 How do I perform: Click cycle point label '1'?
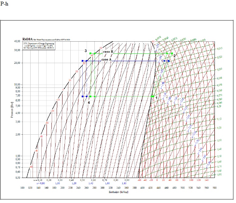(156, 98)
